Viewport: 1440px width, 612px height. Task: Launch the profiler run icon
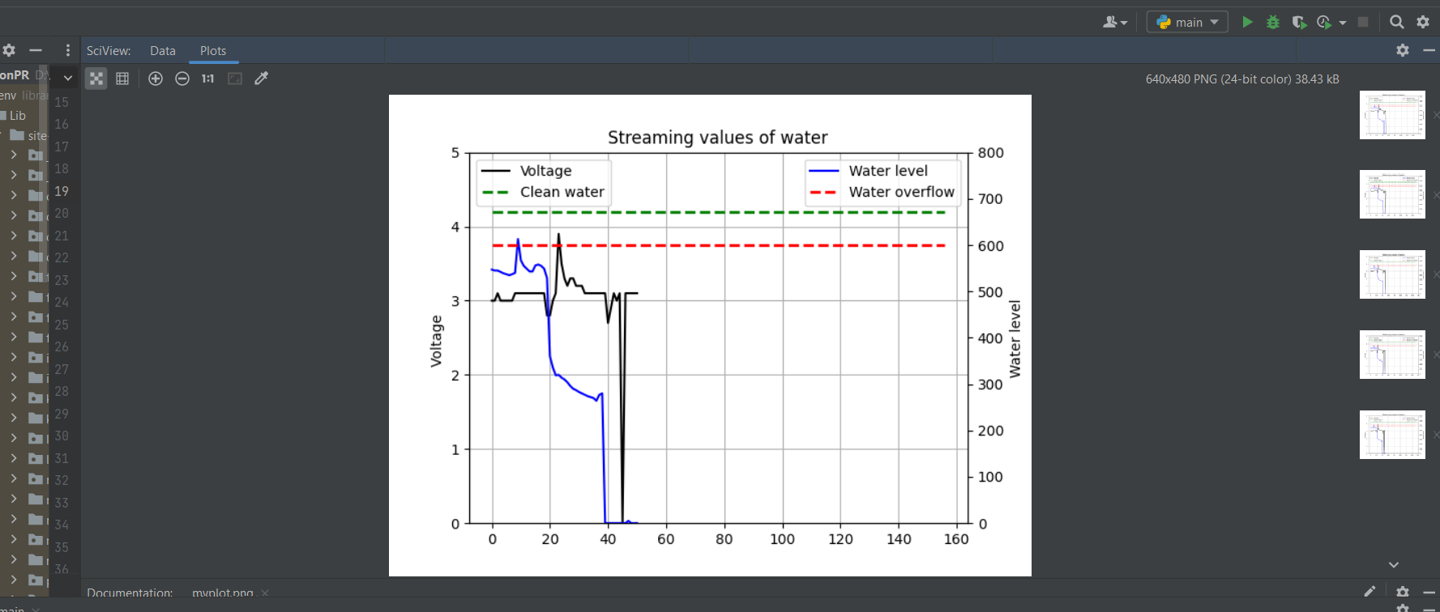(x=1324, y=22)
